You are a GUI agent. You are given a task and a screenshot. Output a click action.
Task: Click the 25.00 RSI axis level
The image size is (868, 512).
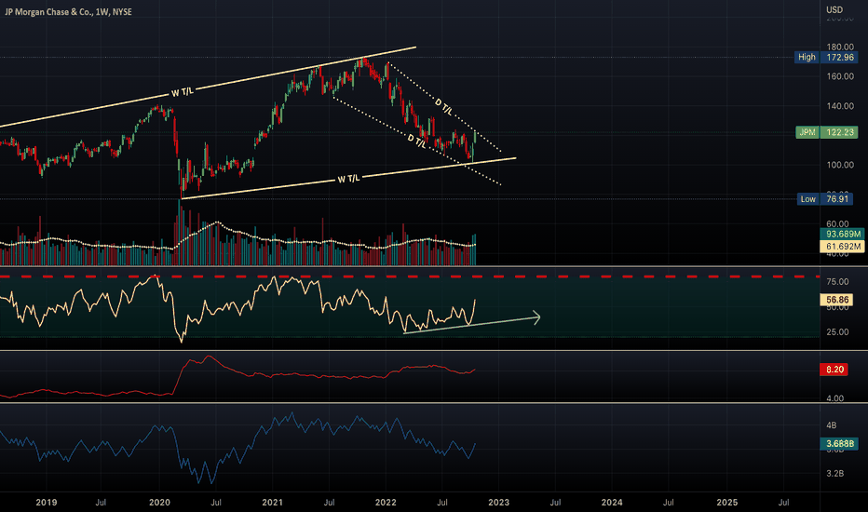coord(837,332)
